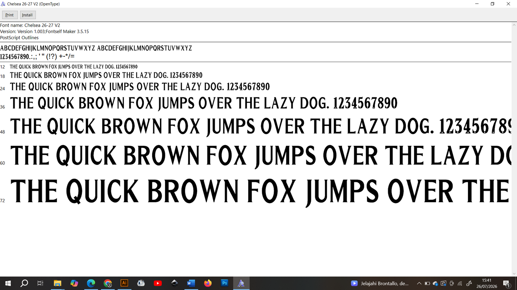
Task: Click the 36-point sample sentence
Action: tap(204, 103)
